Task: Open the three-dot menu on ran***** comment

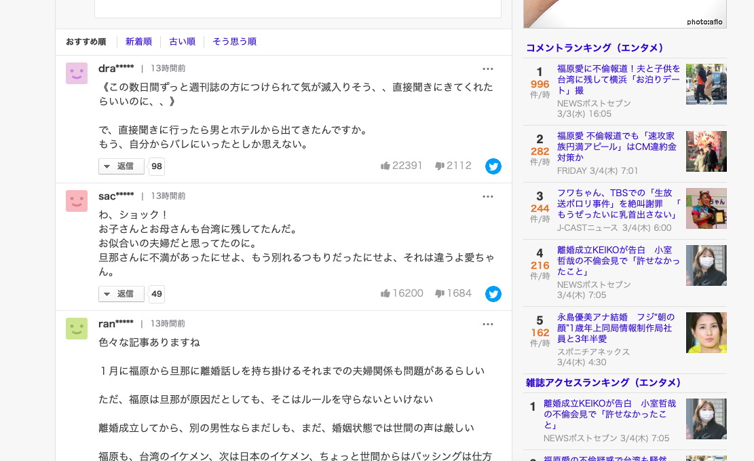Action: 487,324
